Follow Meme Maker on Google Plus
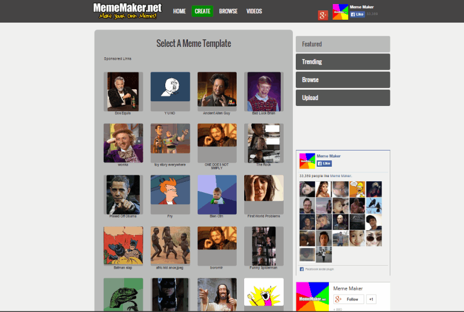This screenshot has height=312, width=464. tap(349, 299)
